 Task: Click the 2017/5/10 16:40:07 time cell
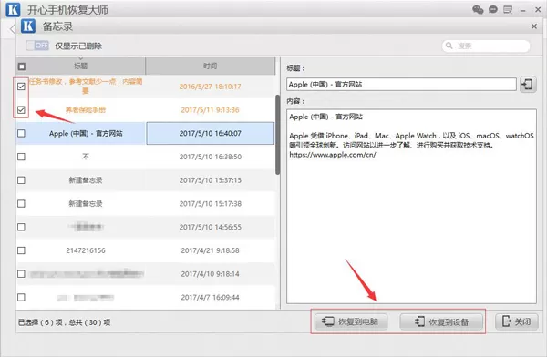(x=210, y=133)
